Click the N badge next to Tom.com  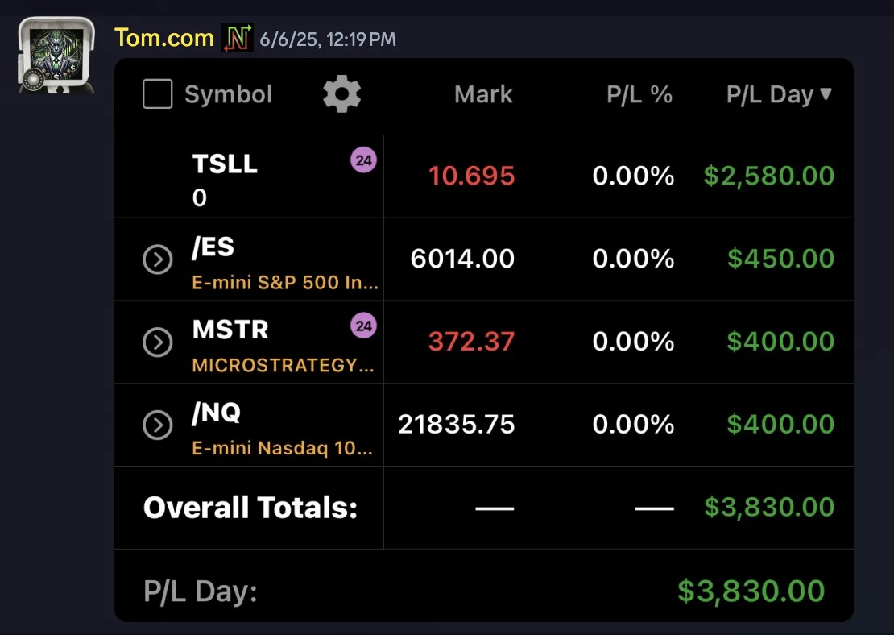[x=237, y=38]
